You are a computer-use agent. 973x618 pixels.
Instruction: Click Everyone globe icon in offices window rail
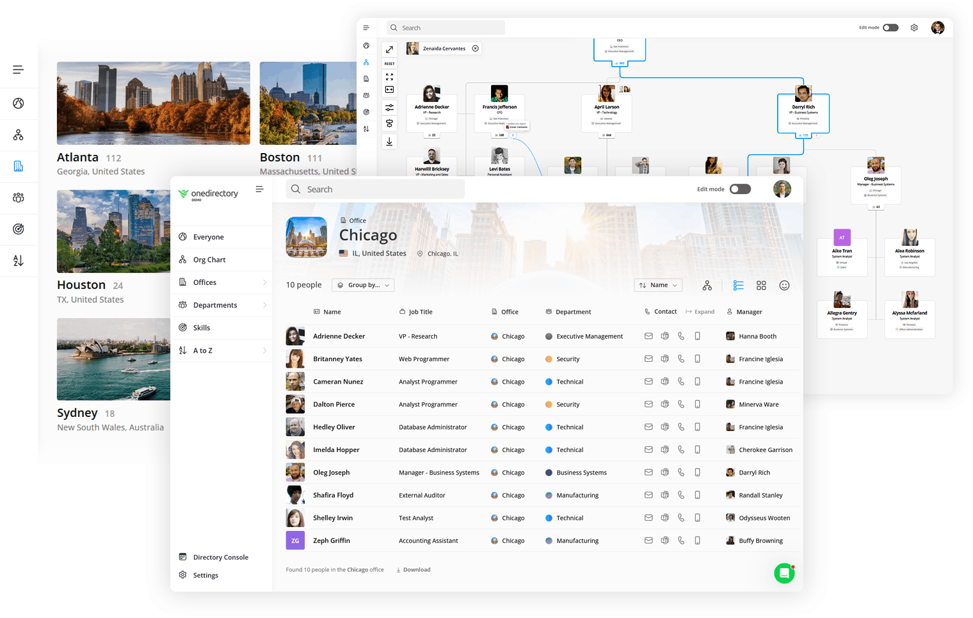coord(19,103)
